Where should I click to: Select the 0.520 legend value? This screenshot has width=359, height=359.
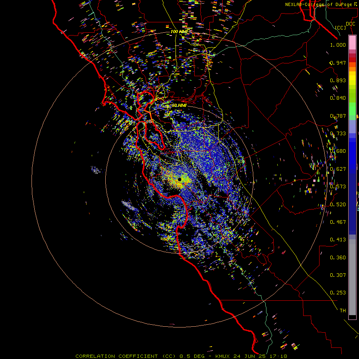click(338, 205)
